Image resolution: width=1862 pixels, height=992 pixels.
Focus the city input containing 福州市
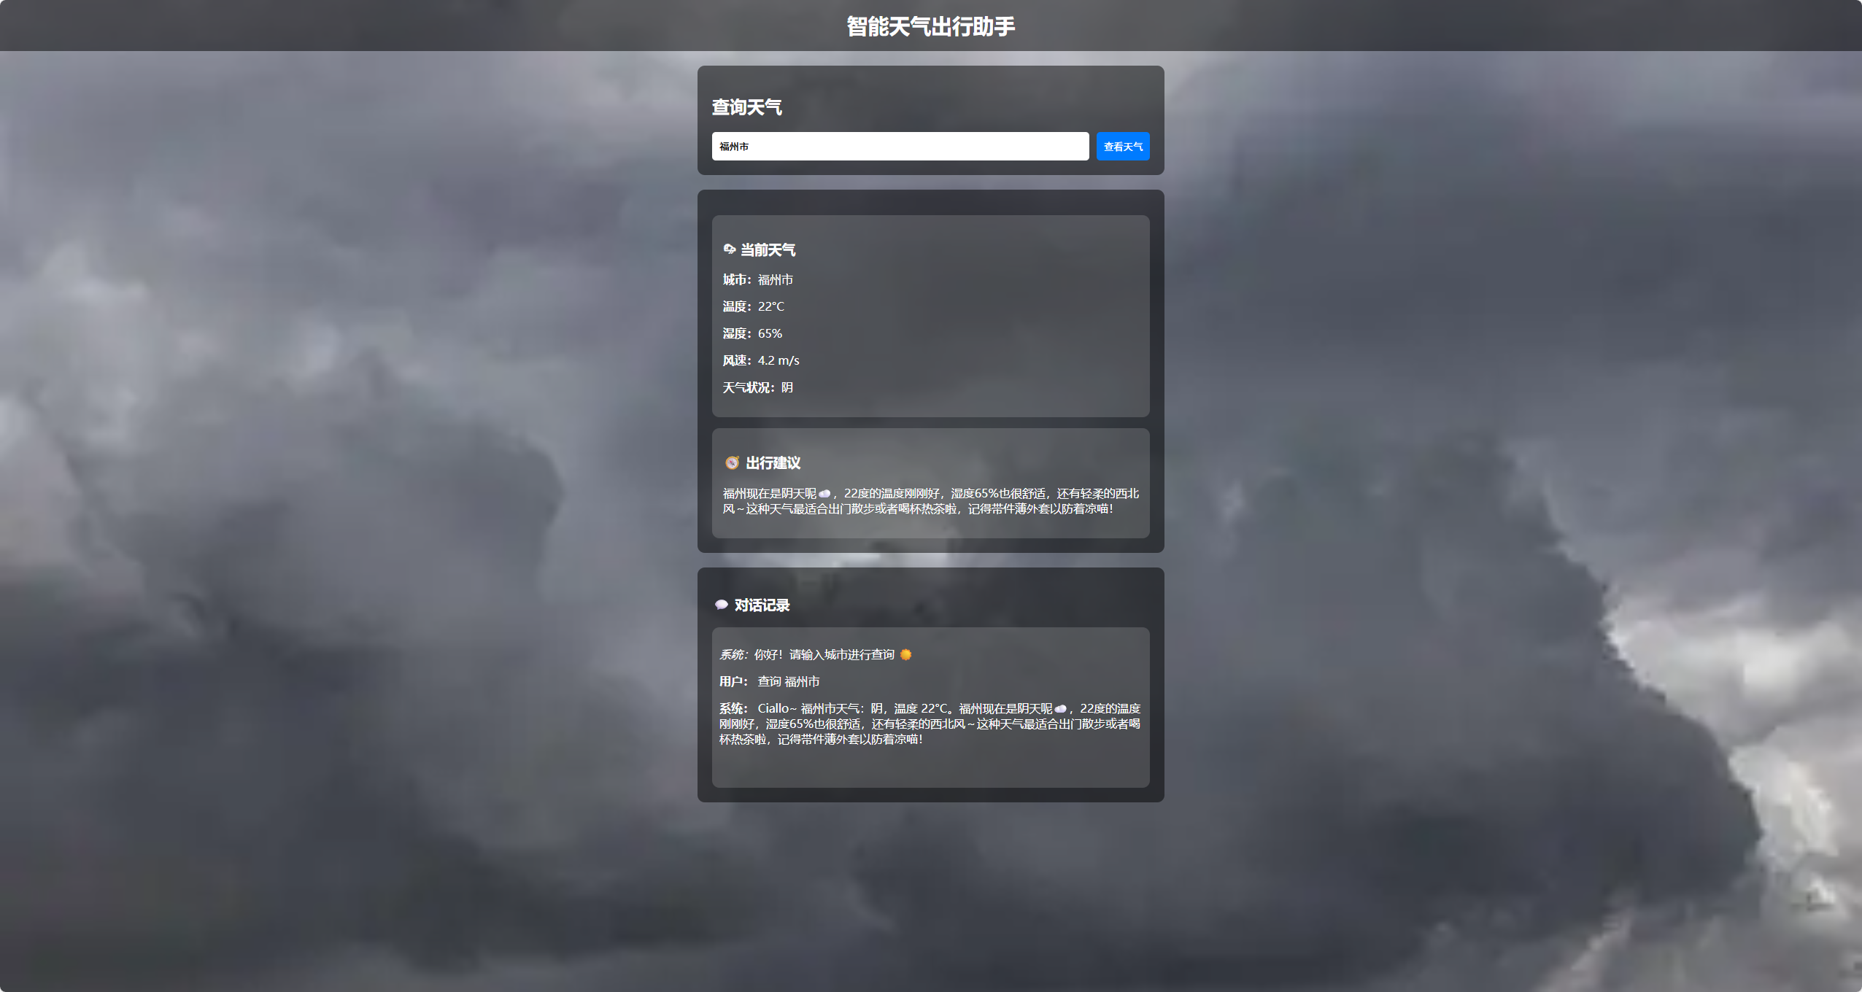[899, 147]
